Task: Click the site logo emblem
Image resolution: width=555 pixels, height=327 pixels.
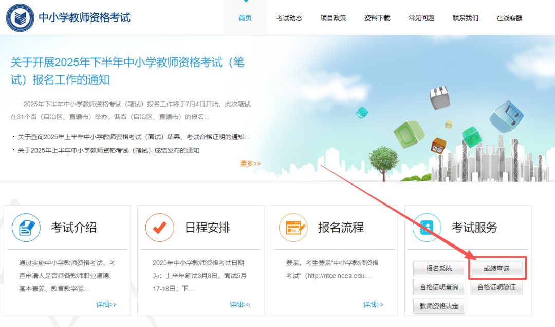Action: [20, 17]
